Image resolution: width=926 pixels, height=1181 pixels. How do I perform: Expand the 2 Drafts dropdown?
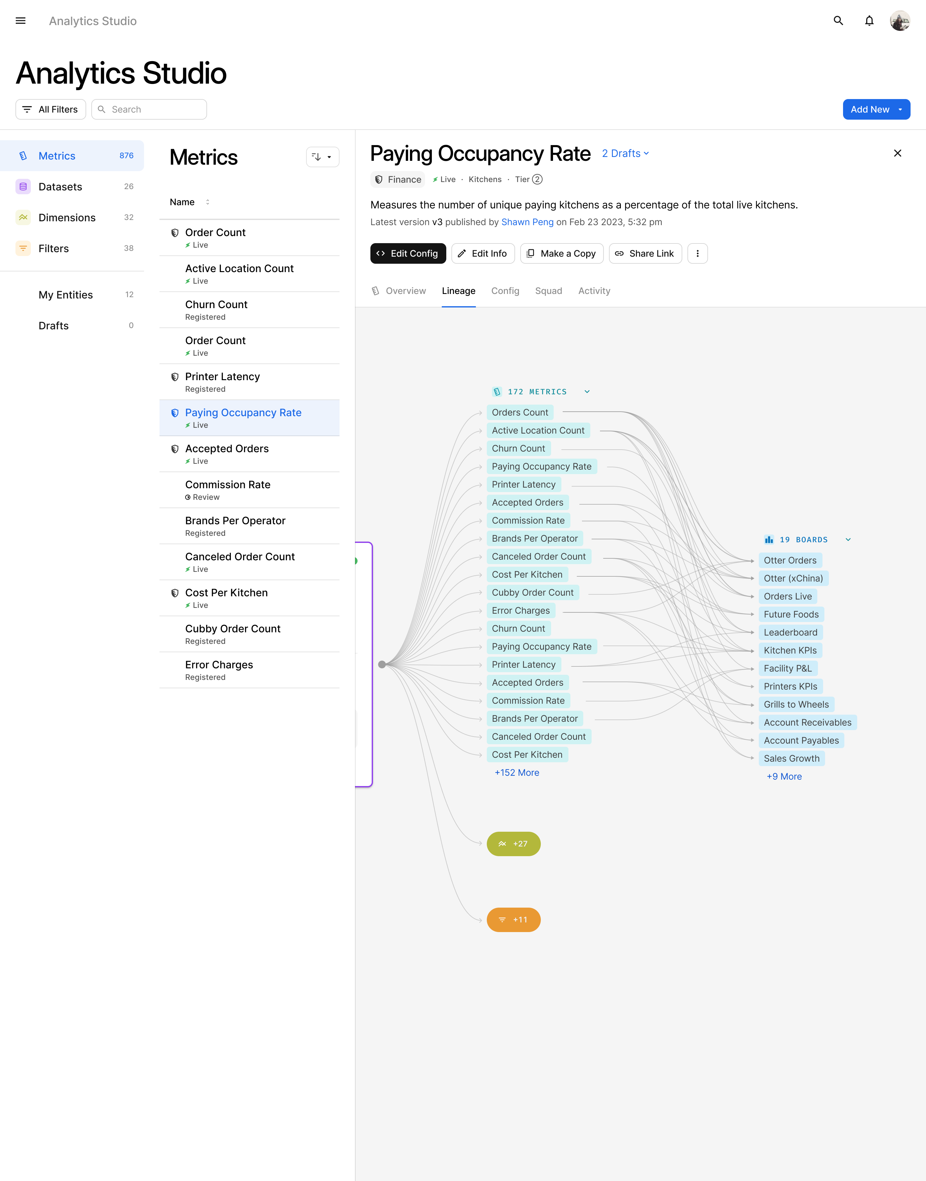click(x=625, y=153)
